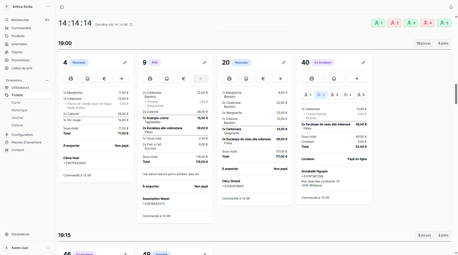Toggle the sidebar panel icon
Image resolution: width=458 pixels, height=255 pixels.
62,7
